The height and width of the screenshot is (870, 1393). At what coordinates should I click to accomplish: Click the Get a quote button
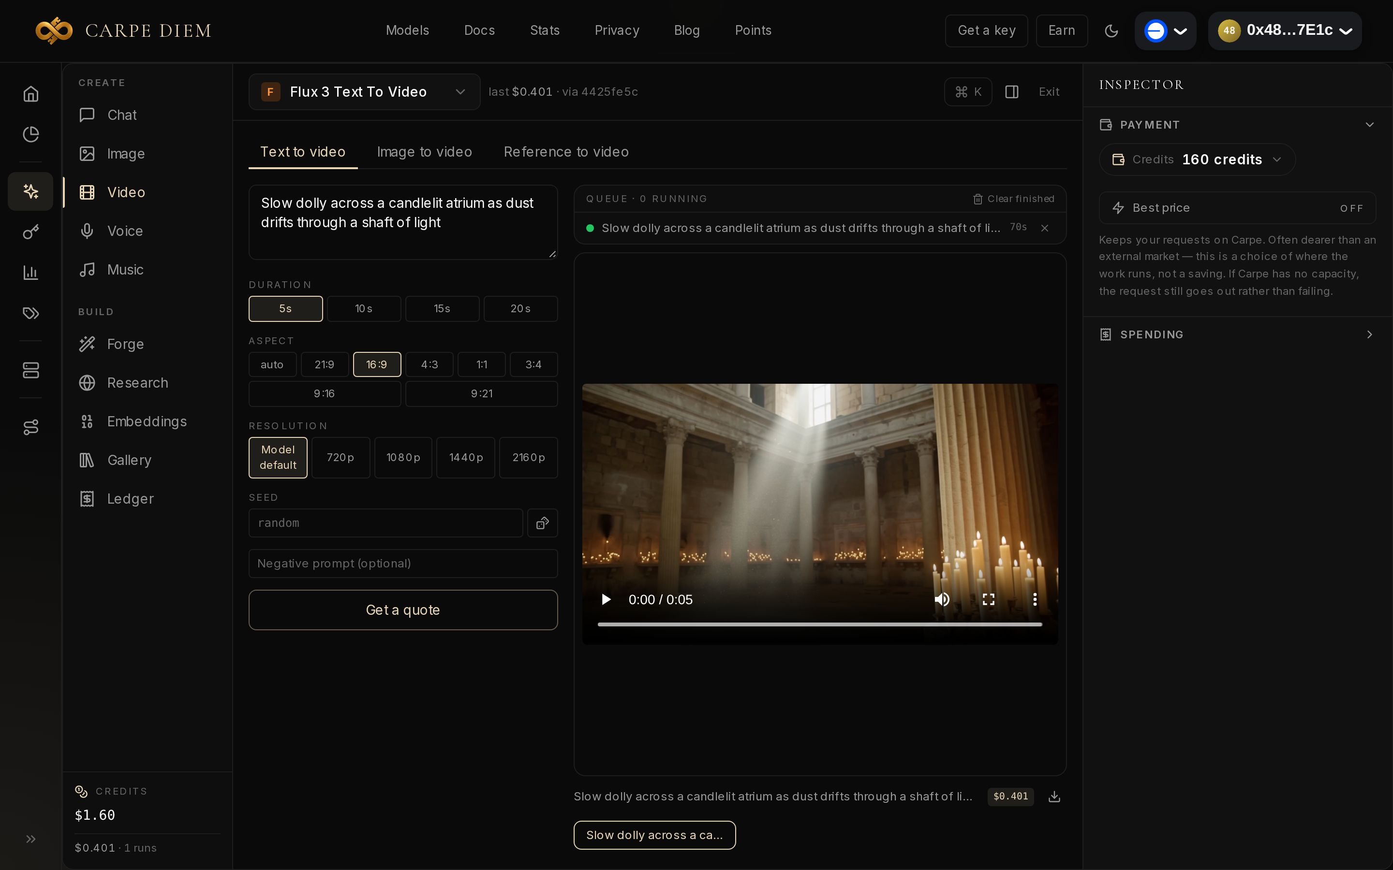point(403,610)
